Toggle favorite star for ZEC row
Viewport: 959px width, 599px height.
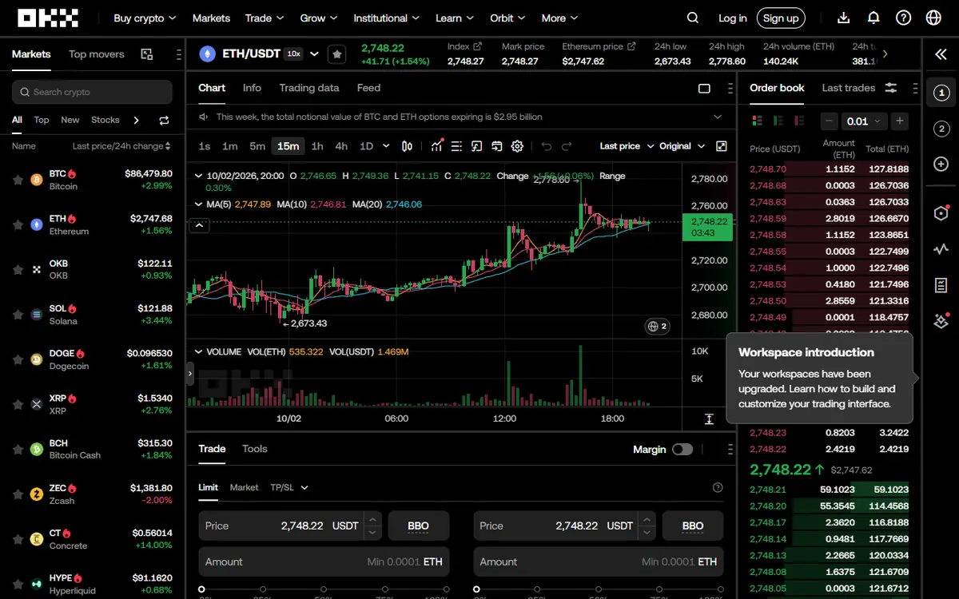18,494
